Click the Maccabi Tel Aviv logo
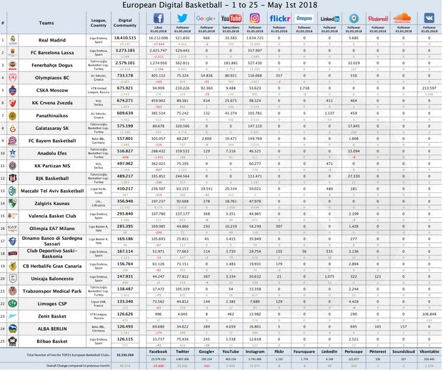Screen dimensions: 443x370 tap(13, 191)
